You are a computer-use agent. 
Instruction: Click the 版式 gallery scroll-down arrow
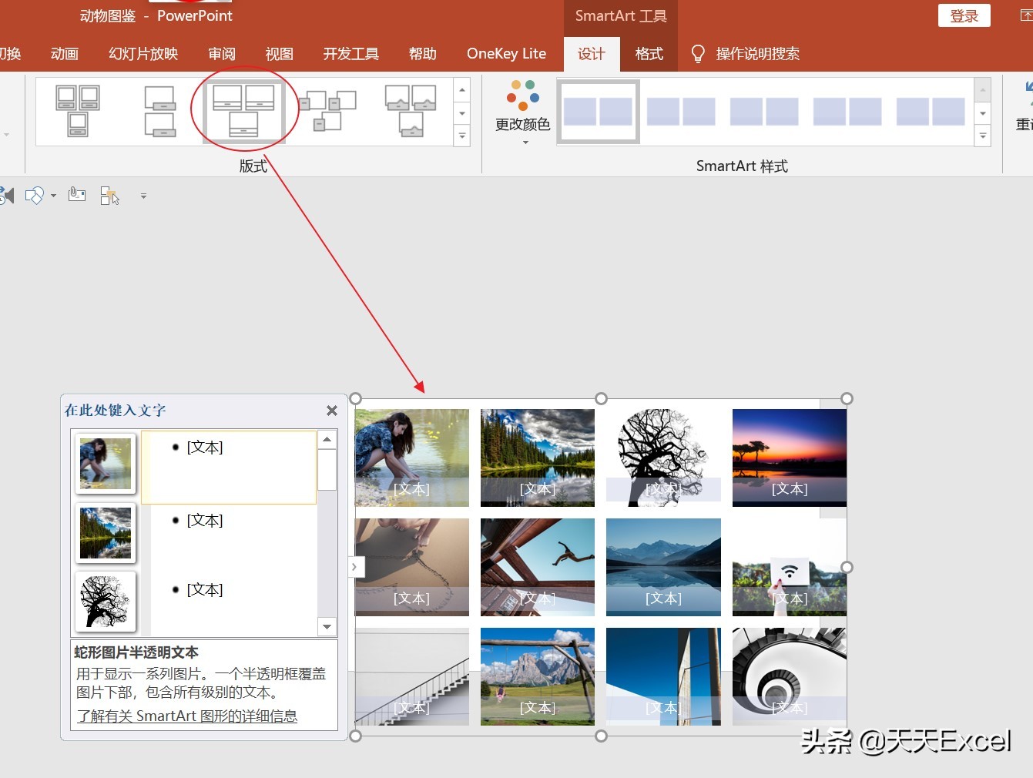click(x=461, y=113)
